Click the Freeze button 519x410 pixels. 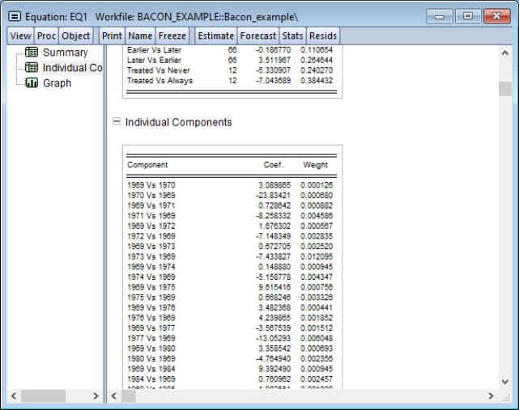point(172,36)
